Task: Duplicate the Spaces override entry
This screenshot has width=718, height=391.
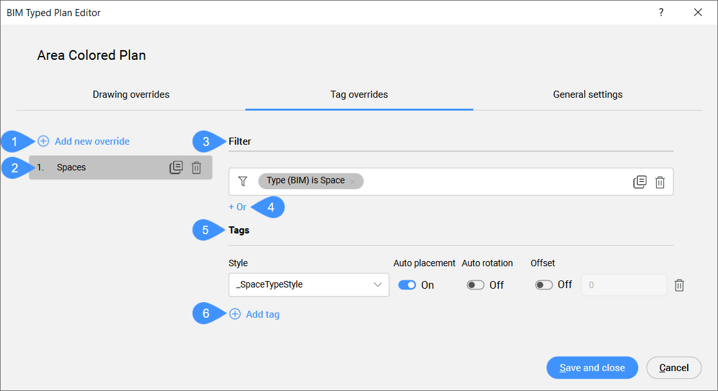Action: point(176,167)
